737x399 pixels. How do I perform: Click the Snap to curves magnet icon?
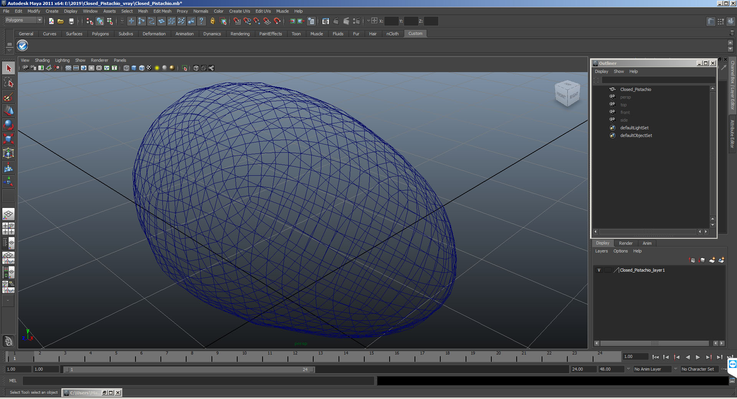247,21
